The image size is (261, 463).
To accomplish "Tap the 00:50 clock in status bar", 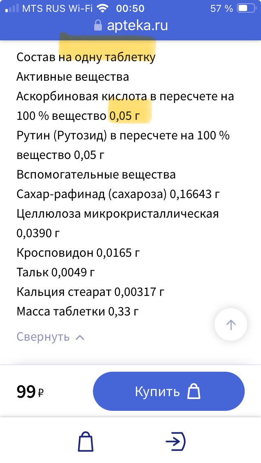I will tap(130, 9).
